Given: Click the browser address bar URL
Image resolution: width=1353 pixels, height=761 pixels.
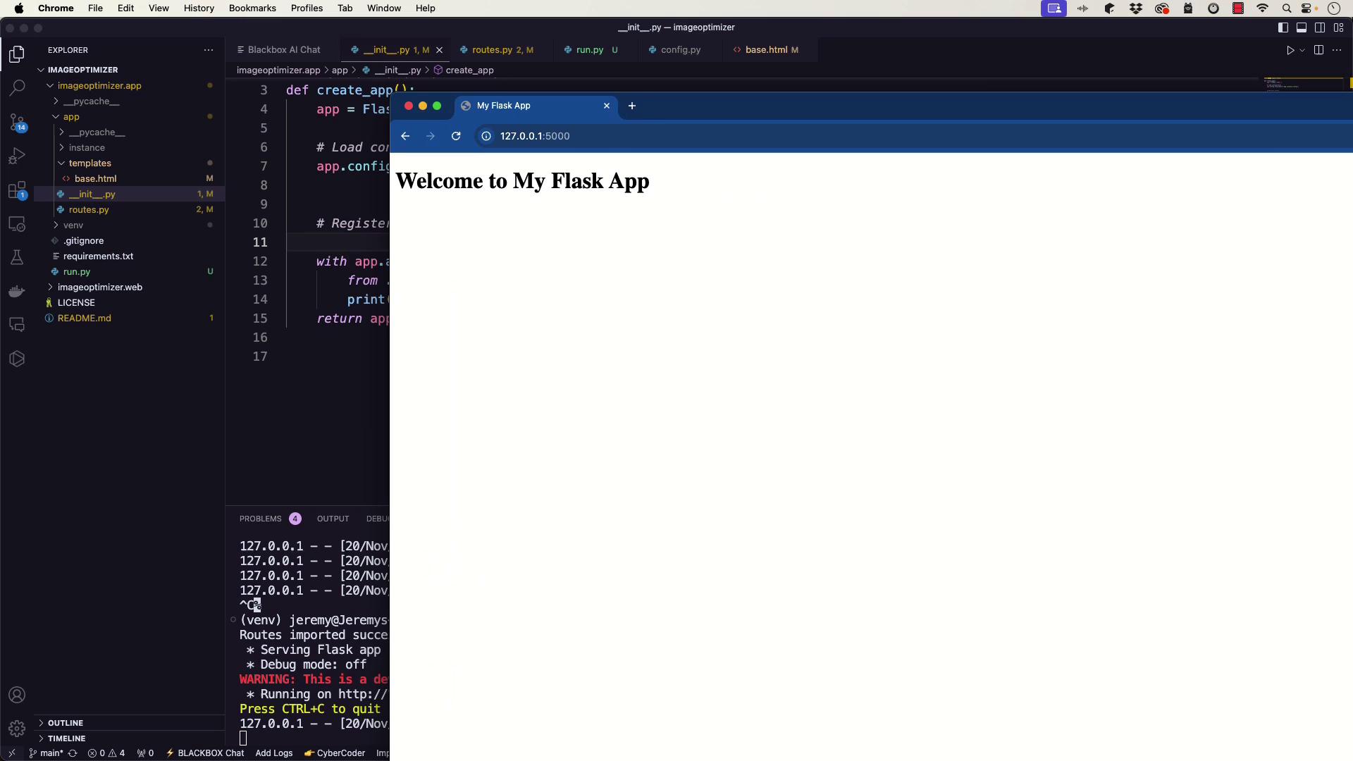Looking at the screenshot, I should 535,136.
